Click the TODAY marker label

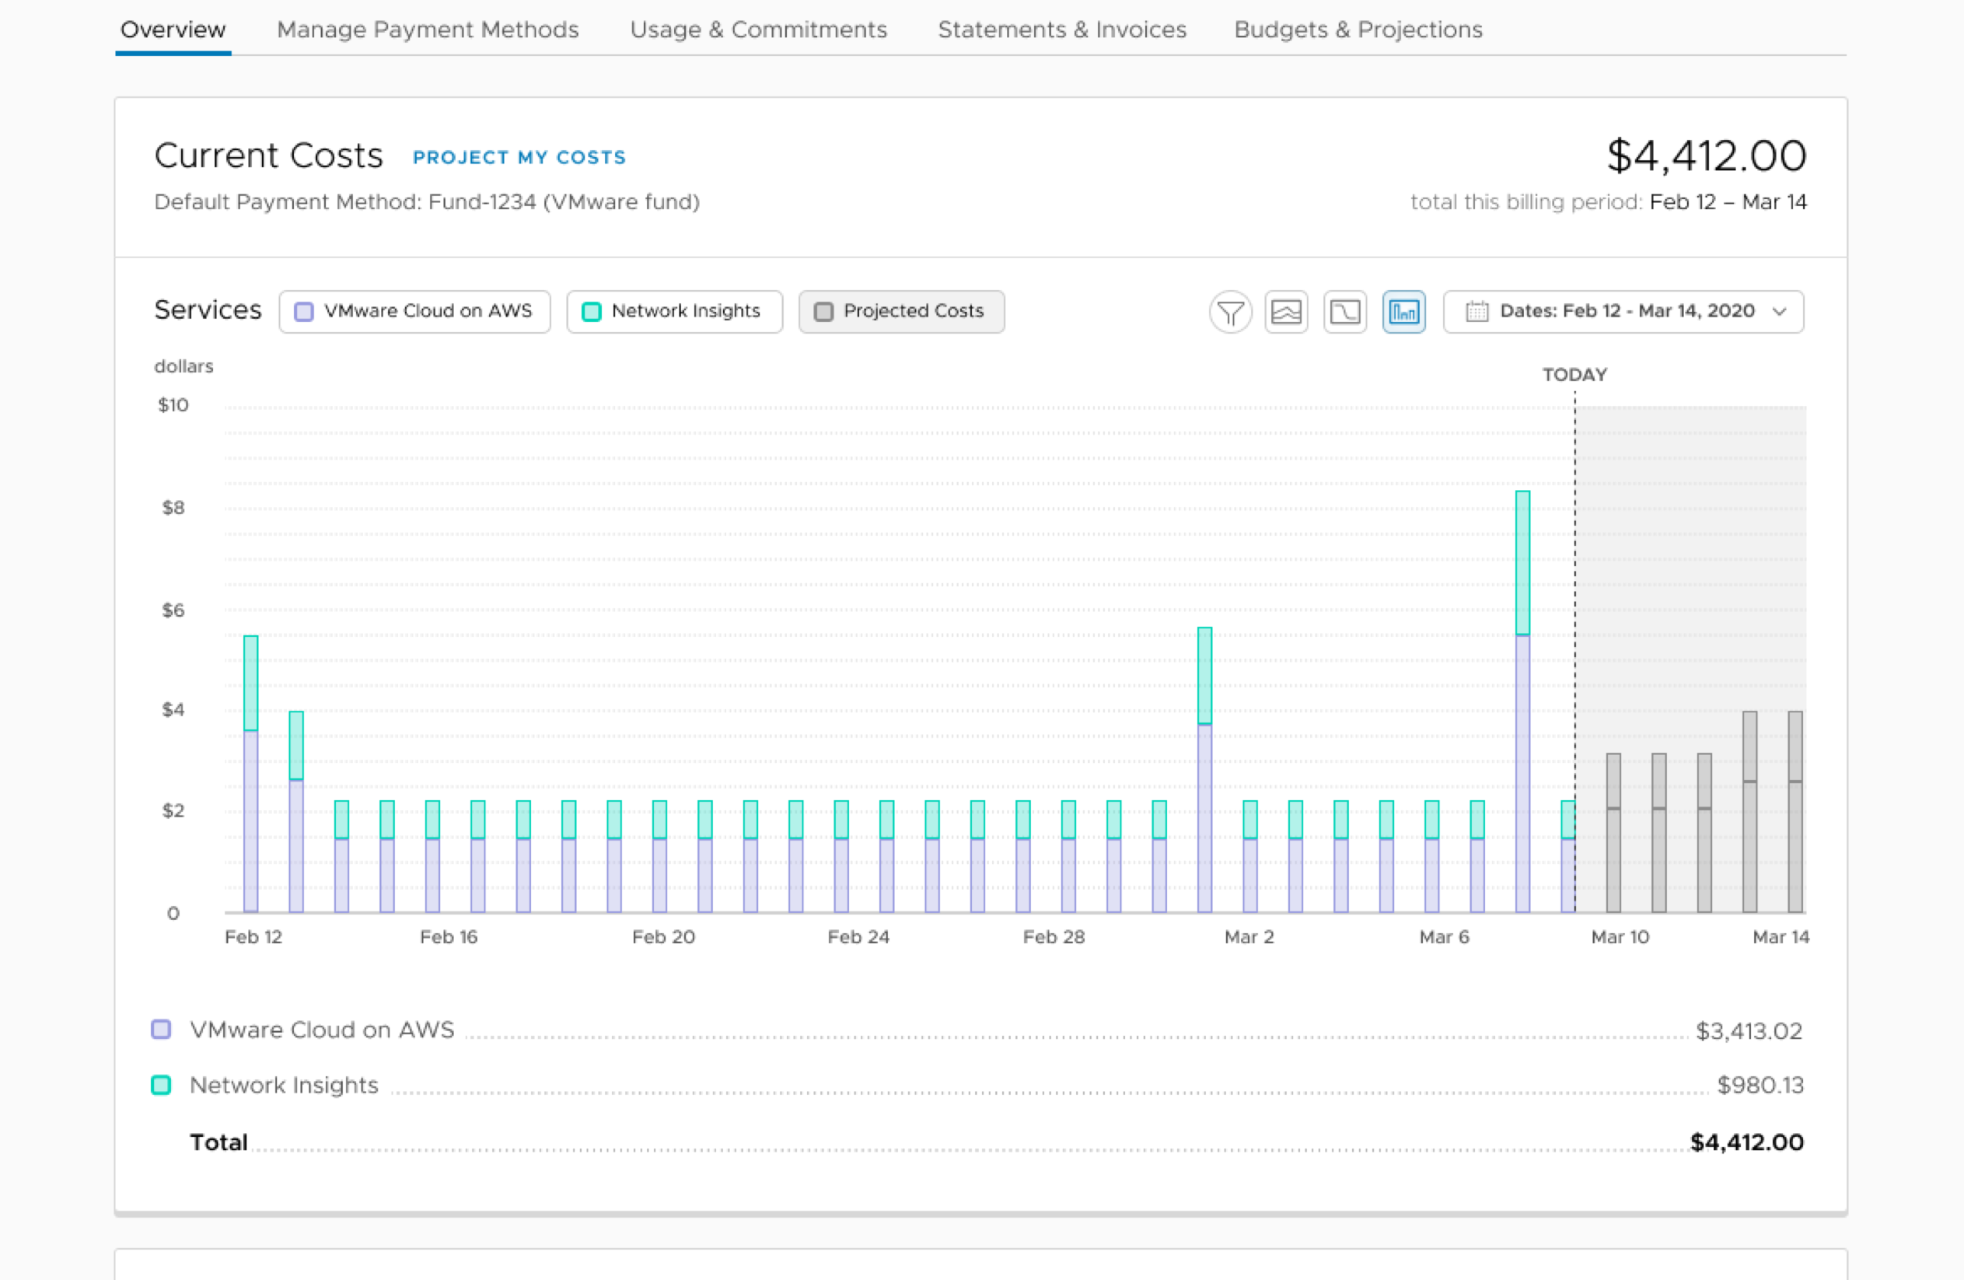click(x=1574, y=375)
